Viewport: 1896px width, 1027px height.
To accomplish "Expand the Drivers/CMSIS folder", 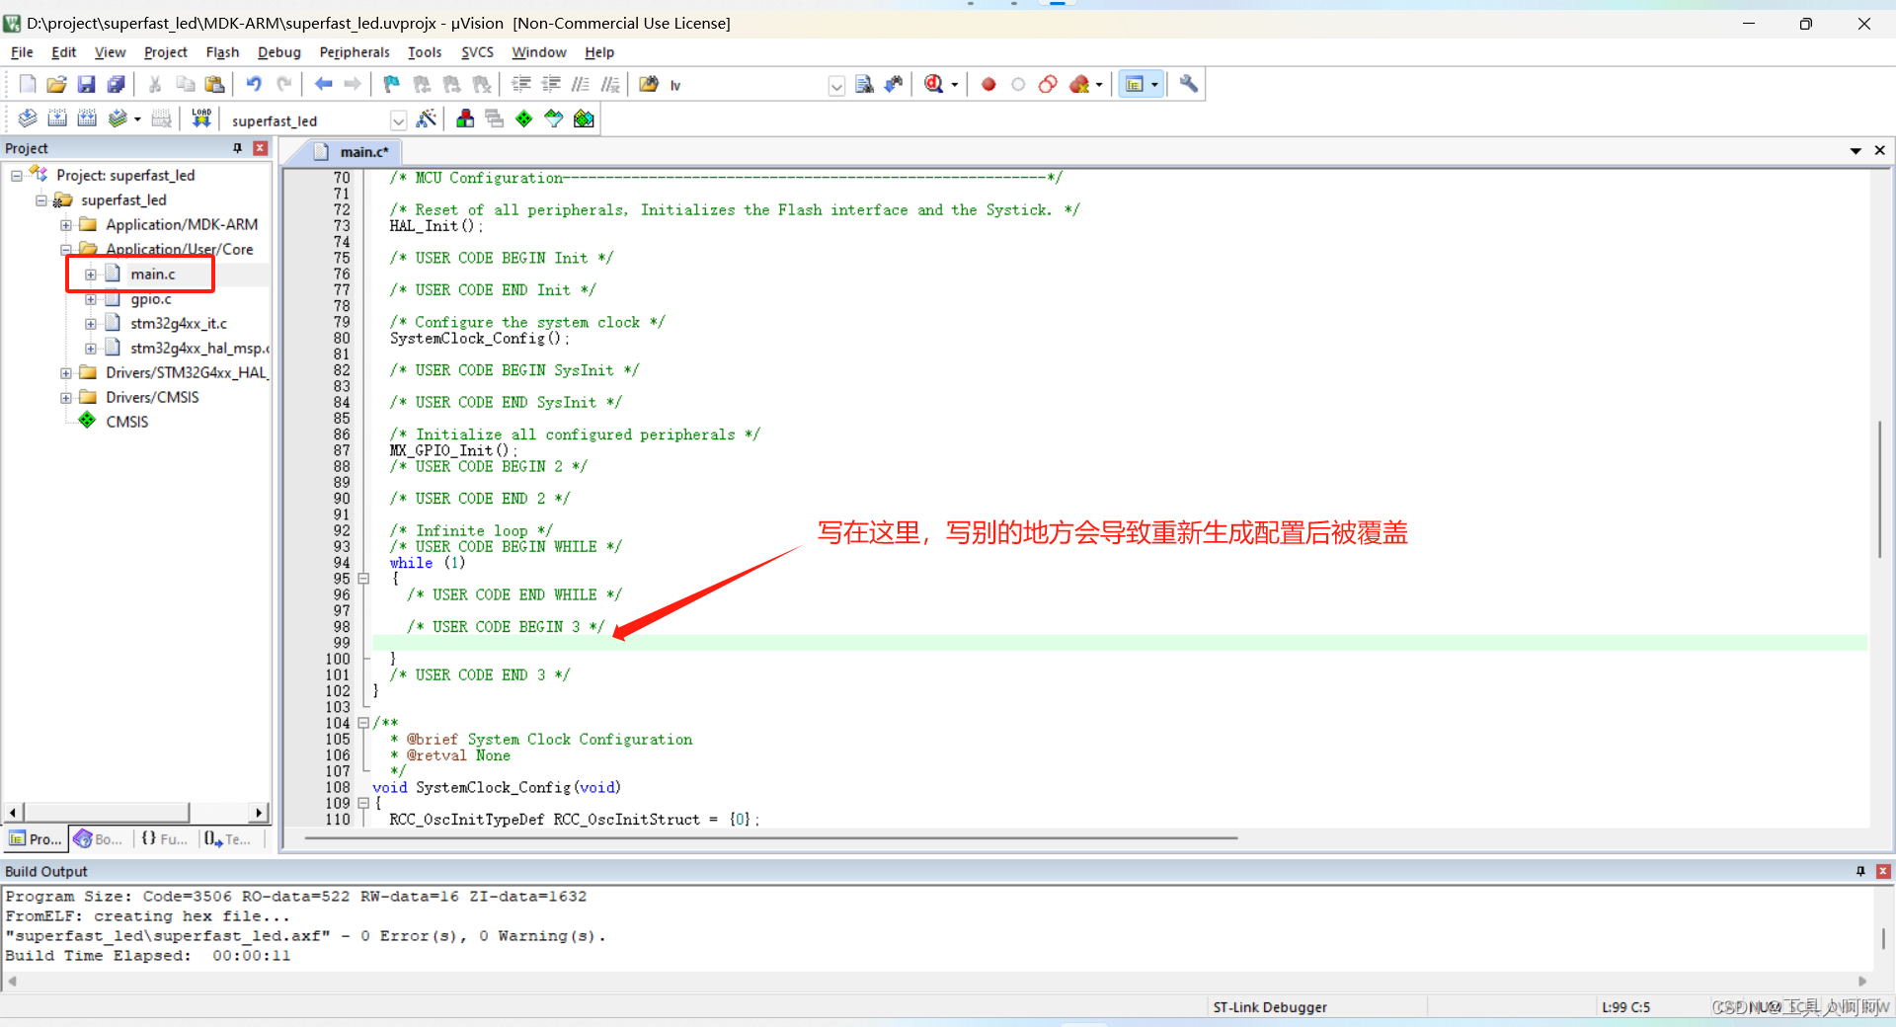I will click(66, 398).
